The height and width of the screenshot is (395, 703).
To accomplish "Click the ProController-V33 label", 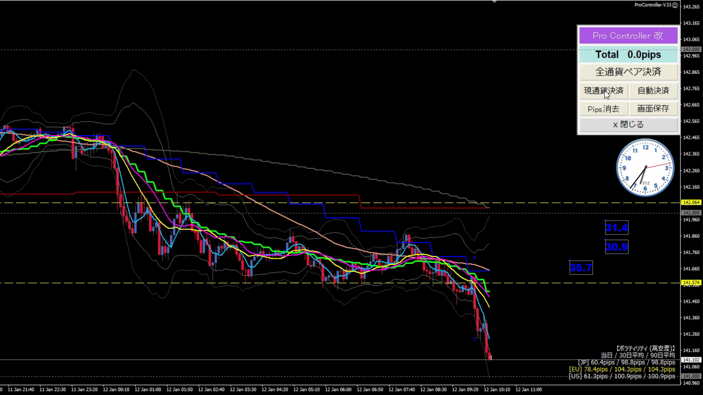I will click(653, 5).
